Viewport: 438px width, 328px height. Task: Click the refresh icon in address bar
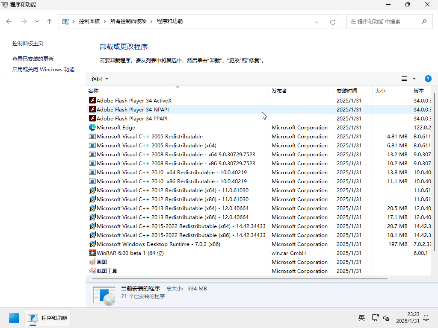pyautogui.click(x=332, y=22)
